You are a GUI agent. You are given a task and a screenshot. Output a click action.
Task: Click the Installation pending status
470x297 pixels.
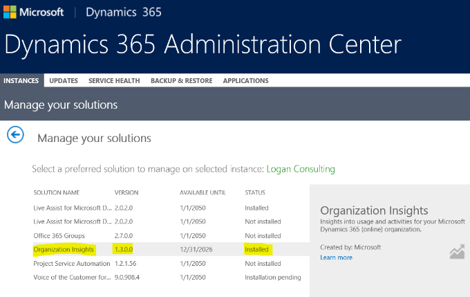pyautogui.click(x=273, y=277)
